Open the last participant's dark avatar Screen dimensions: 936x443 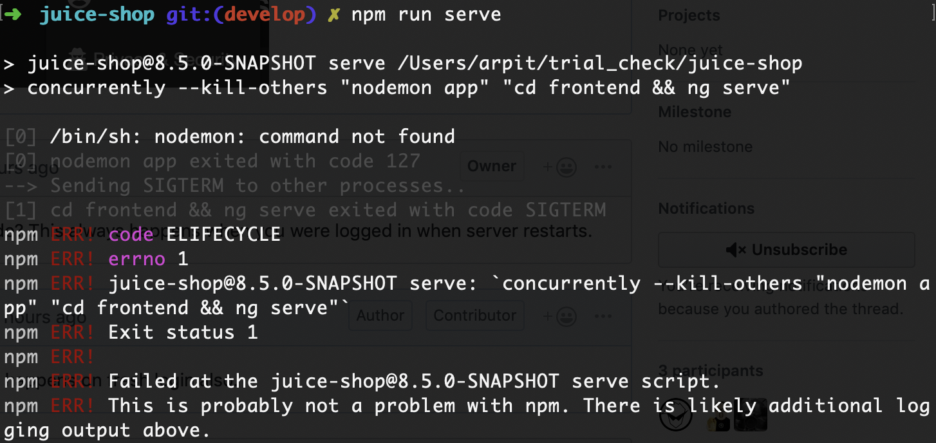(751, 414)
